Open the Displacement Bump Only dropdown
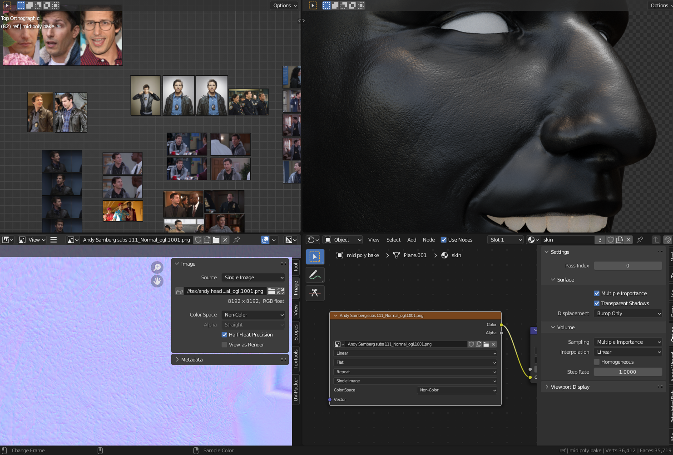 coord(628,313)
